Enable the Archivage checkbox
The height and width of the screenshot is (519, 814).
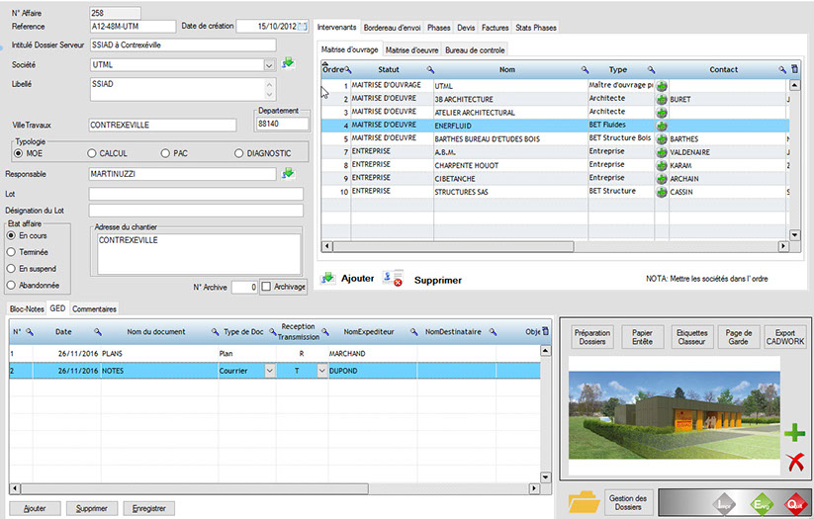(265, 286)
